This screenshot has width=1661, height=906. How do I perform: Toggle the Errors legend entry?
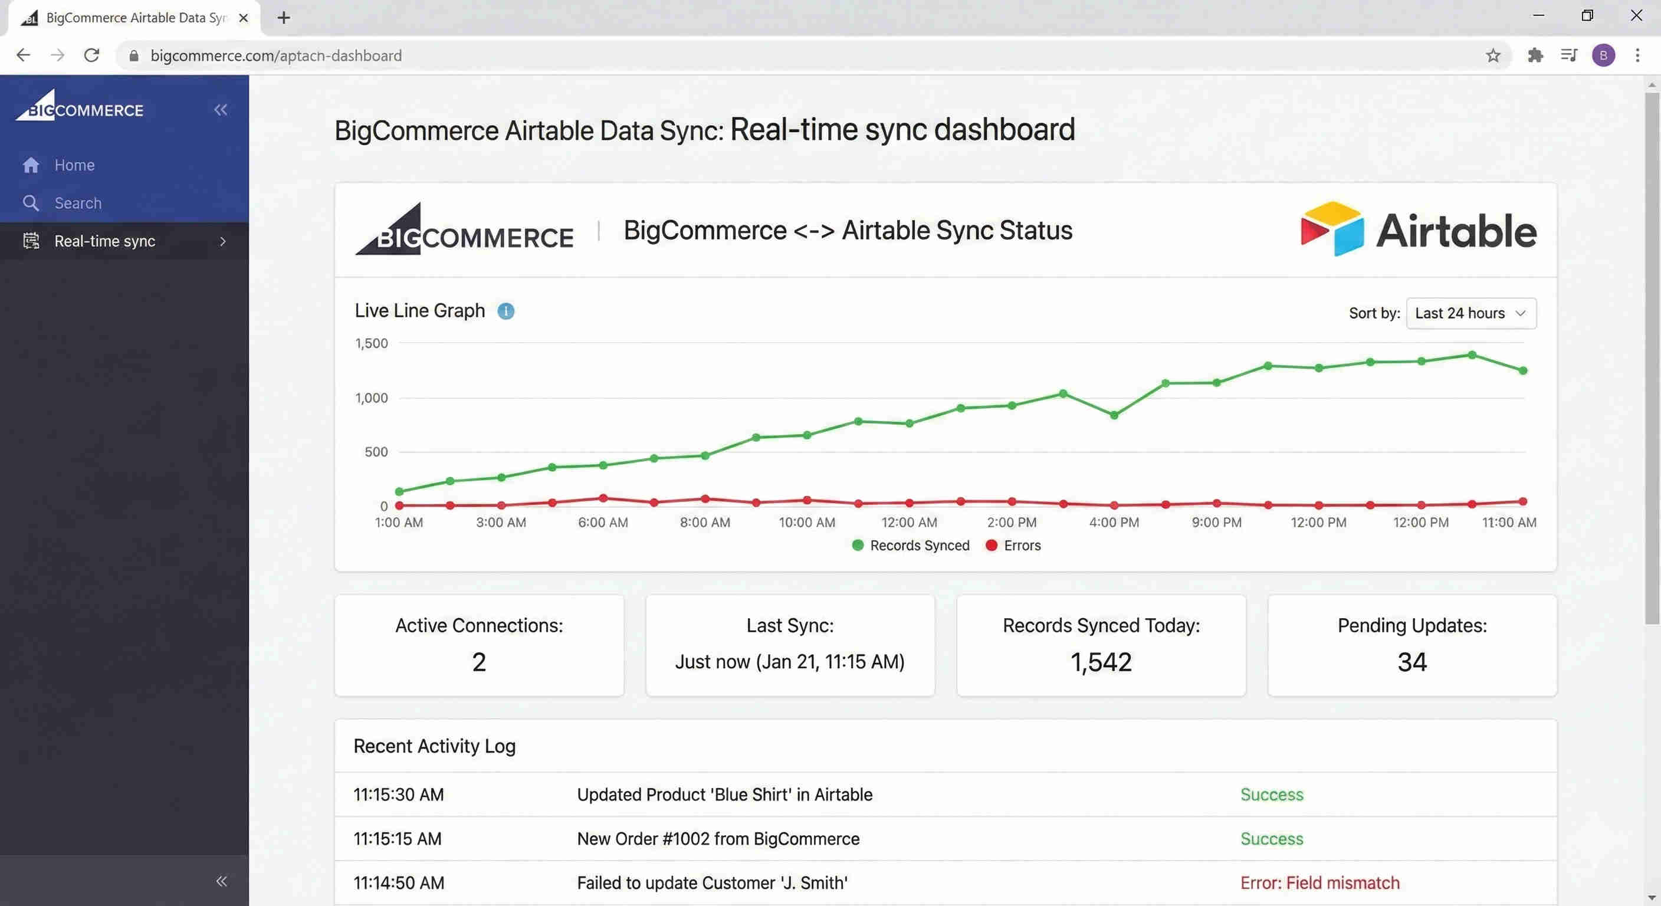(x=1013, y=546)
